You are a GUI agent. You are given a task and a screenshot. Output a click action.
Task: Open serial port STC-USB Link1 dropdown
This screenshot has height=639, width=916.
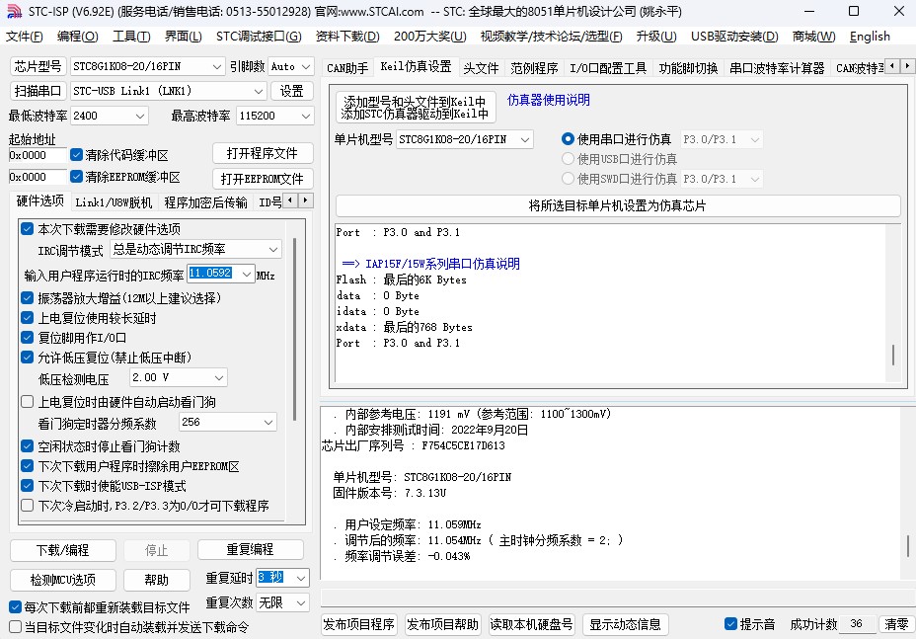tap(168, 91)
